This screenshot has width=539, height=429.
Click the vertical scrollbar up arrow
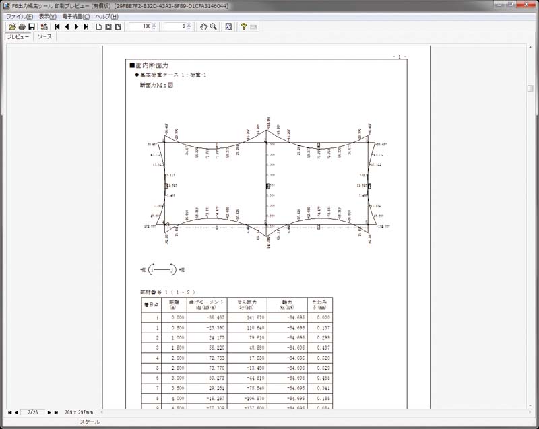530,47
